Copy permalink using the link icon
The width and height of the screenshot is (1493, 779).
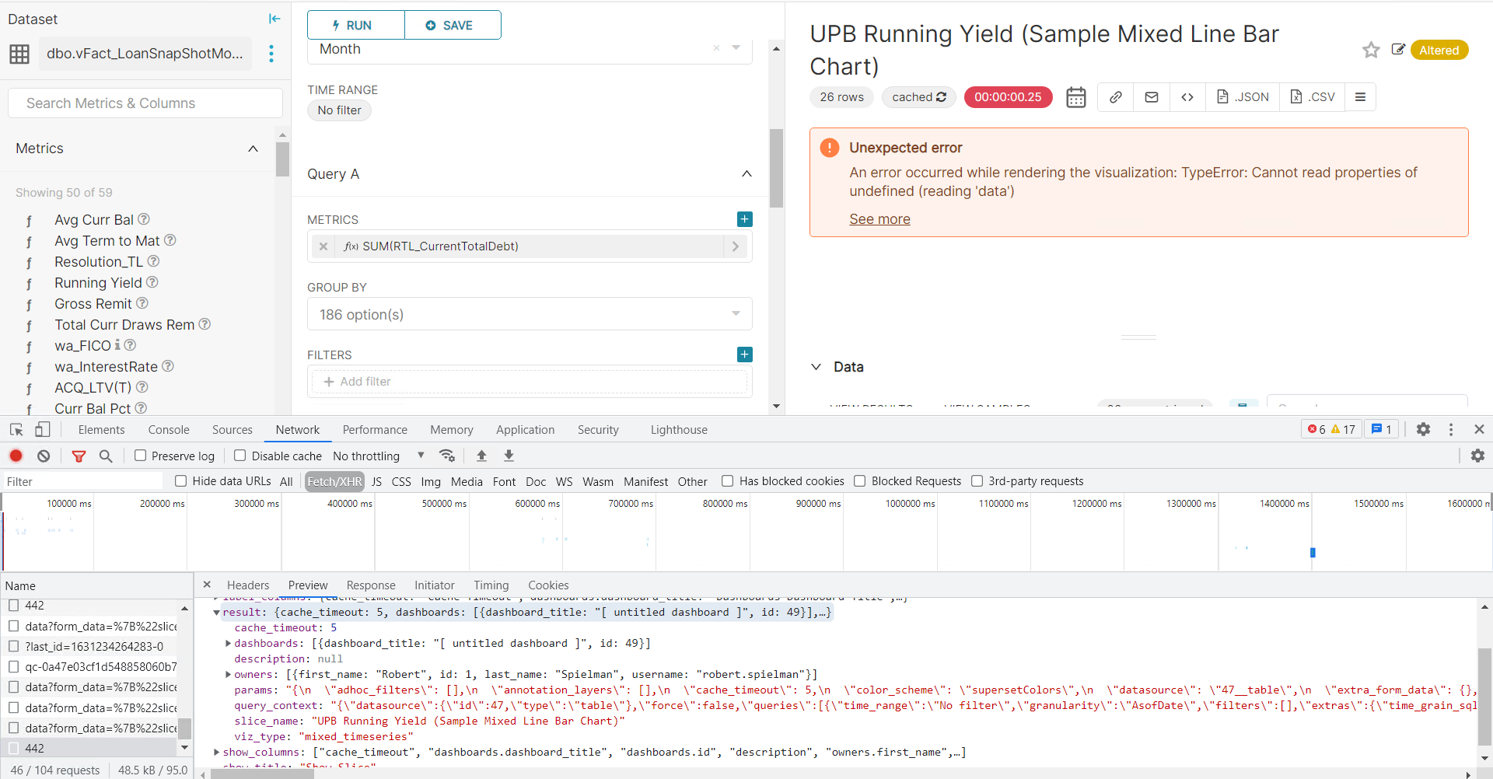[1115, 96]
